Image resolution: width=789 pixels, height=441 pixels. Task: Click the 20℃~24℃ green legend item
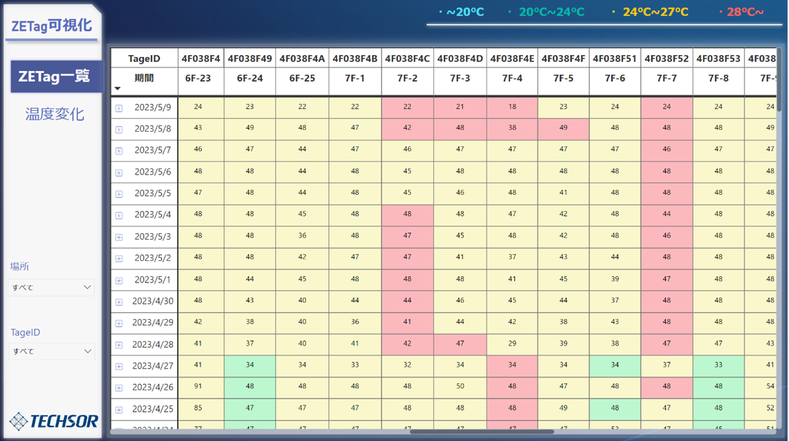(x=546, y=12)
